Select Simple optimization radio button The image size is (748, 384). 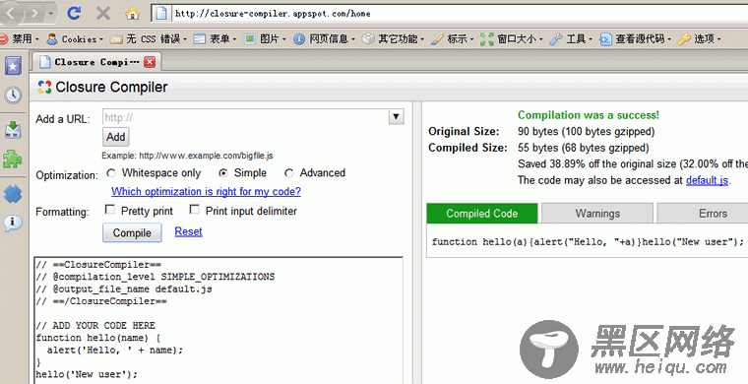tap(222, 173)
